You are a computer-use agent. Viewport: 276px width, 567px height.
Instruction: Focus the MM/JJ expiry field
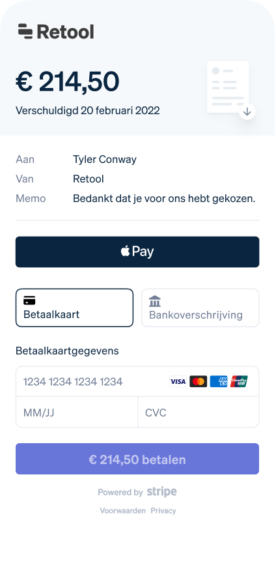point(77,413)
